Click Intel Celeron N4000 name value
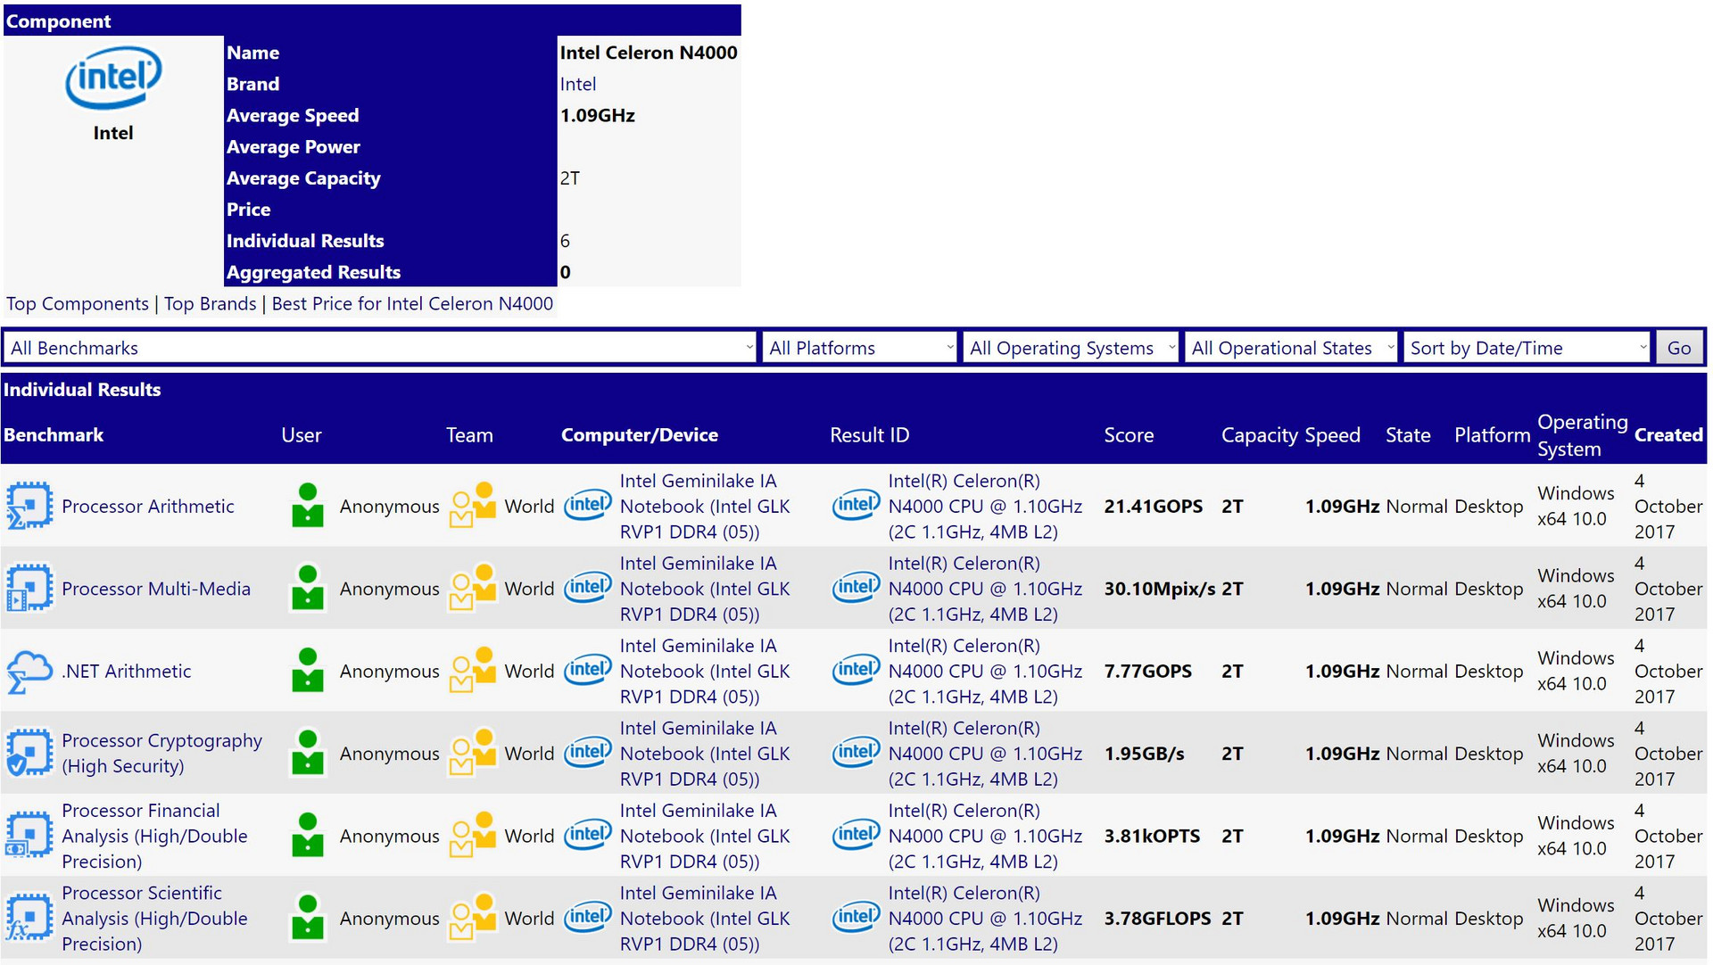 point(649,53)
